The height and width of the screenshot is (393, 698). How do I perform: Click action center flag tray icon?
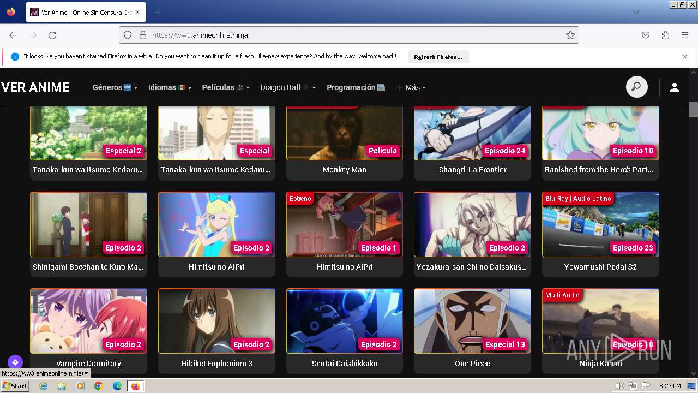(646, 386)
